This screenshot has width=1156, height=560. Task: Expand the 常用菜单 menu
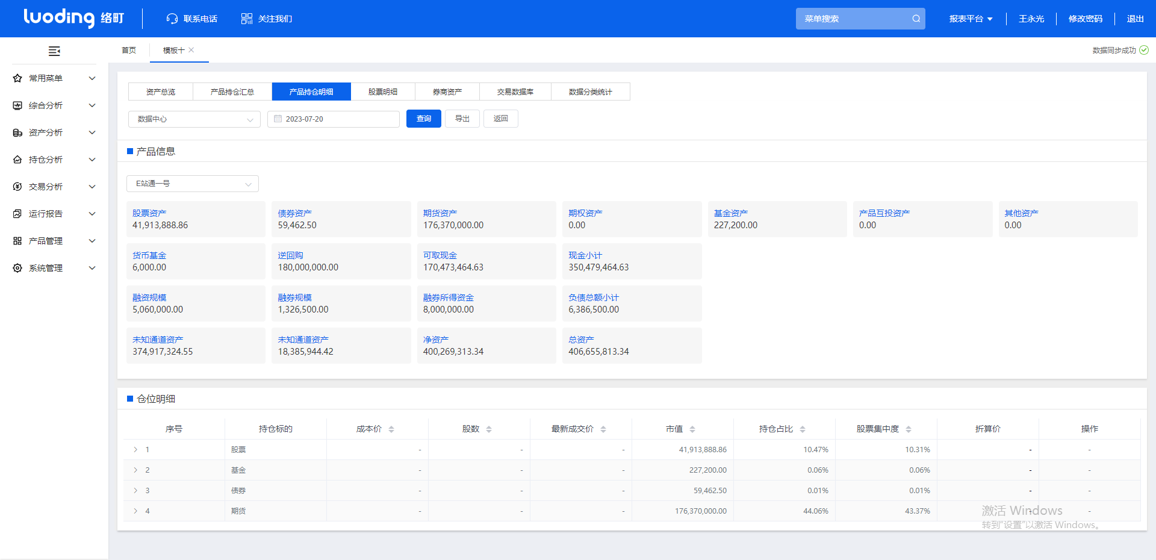tap(92, 78)
